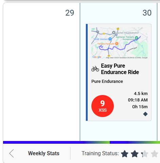Click the first filled training status star
Image resolution: width=160 pixels, height=163 pixels.
tap(125, 154)
